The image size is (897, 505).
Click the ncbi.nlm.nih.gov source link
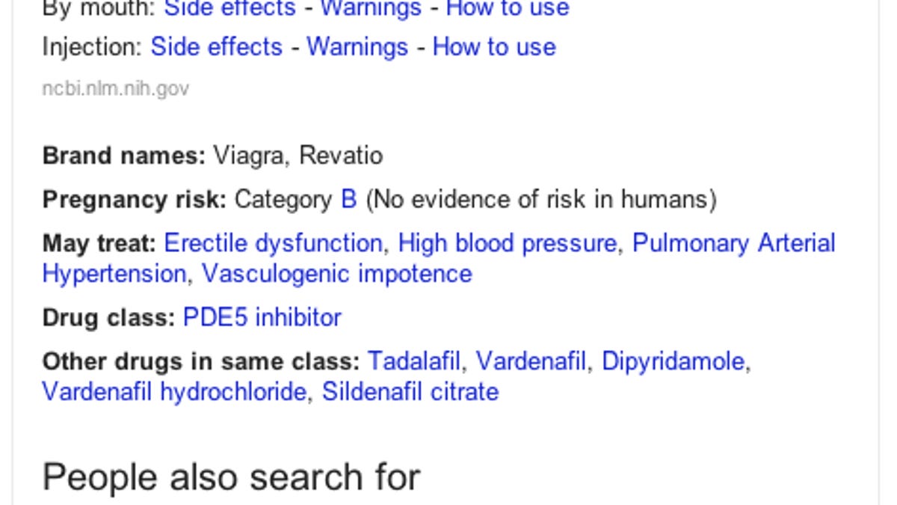pyautogui.click(x=115, y=88)
